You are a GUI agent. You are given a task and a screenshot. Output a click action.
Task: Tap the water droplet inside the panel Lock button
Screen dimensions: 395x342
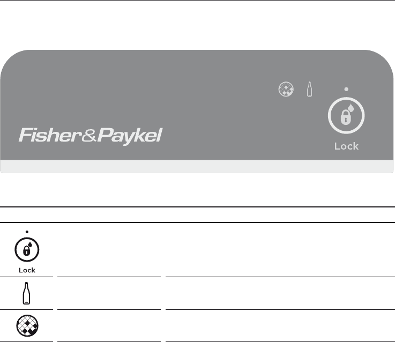tap(351, 108)
